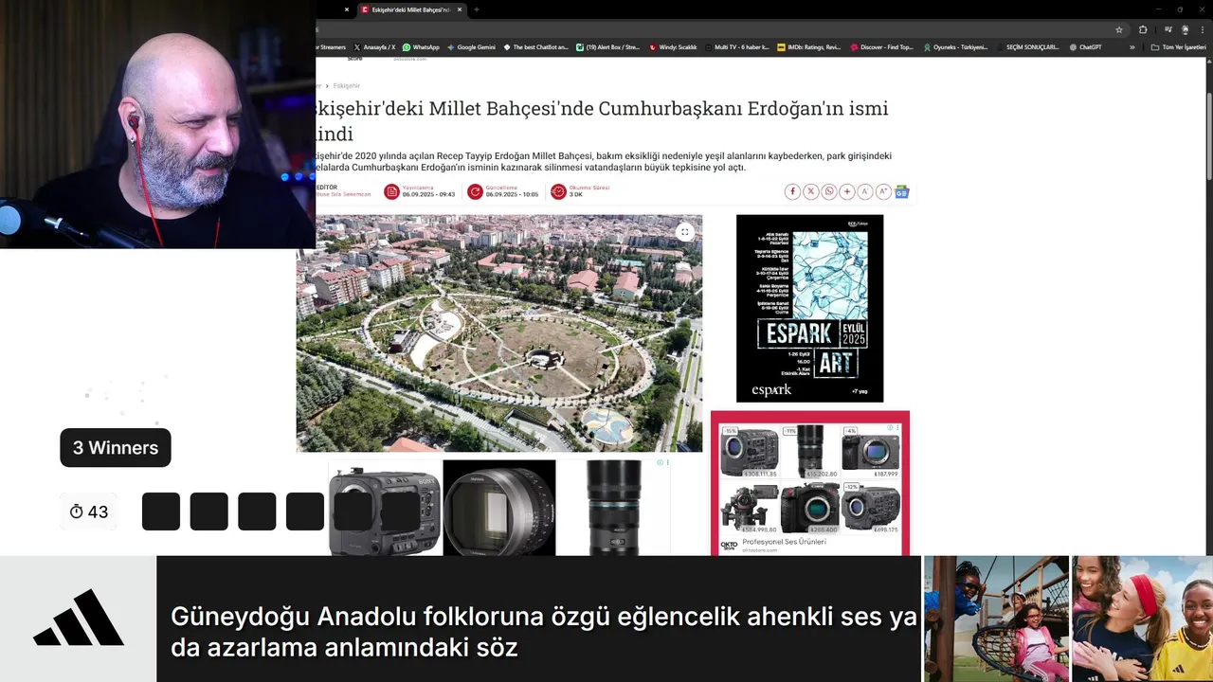This screenshot has height=682, width=1213.
Task: Click the 43 countdown timer
Action: [x=89, y=511]
